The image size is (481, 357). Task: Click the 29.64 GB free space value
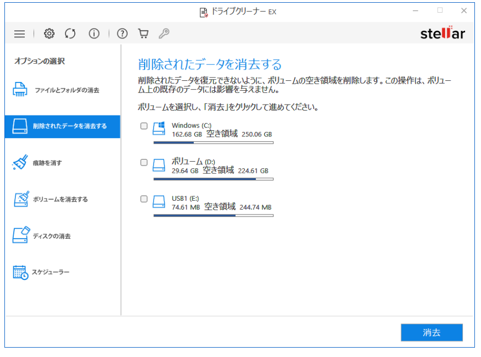(185, 171)
